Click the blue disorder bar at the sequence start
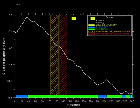This screenshot has width=140, height=108. coord(22,96)
